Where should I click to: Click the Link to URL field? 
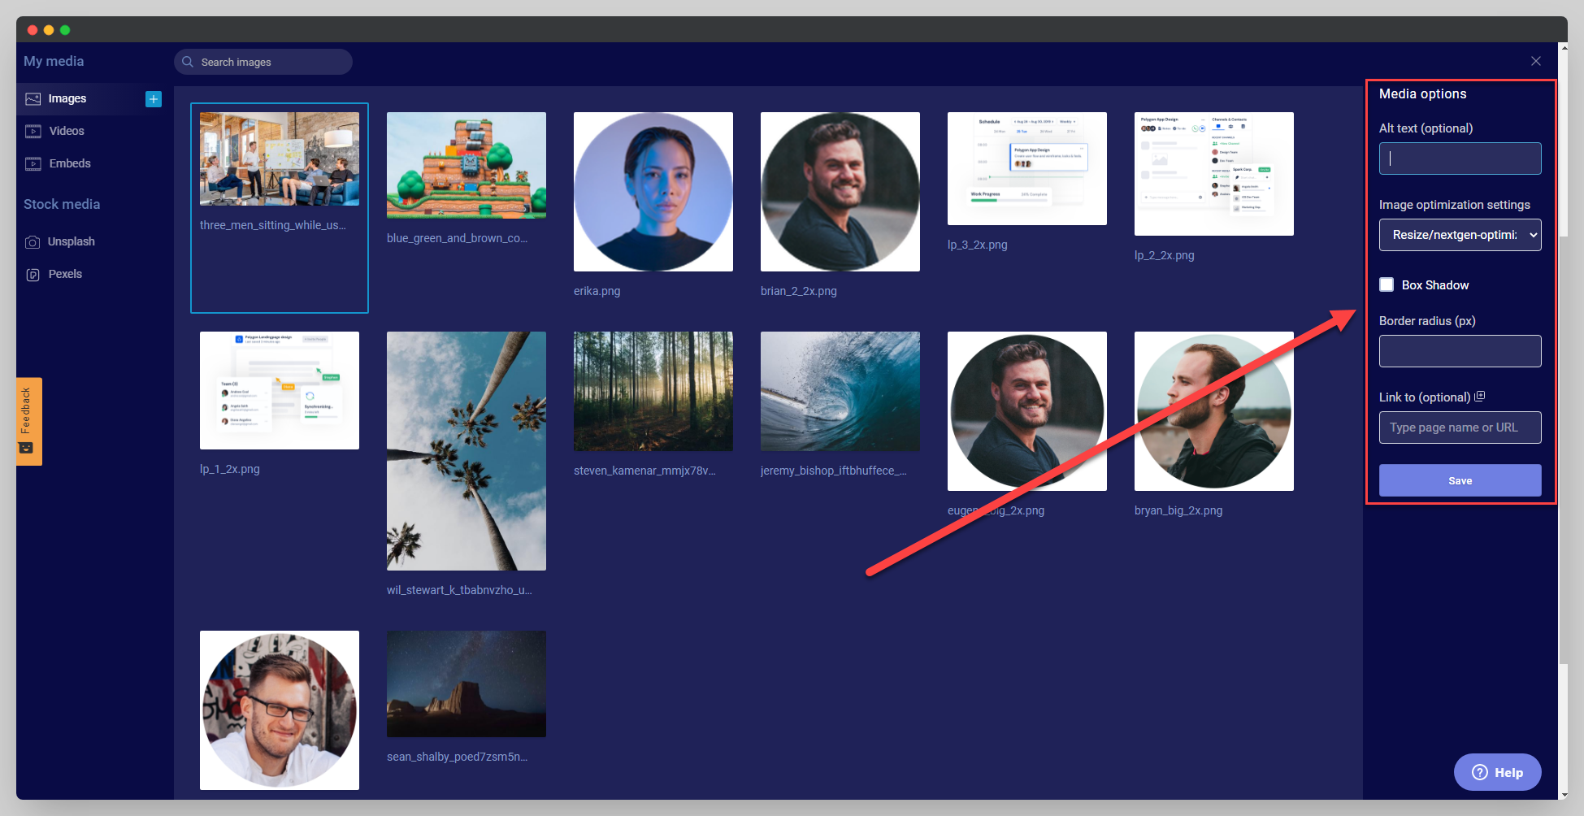pyautogui.click(x=1460, y=428)
